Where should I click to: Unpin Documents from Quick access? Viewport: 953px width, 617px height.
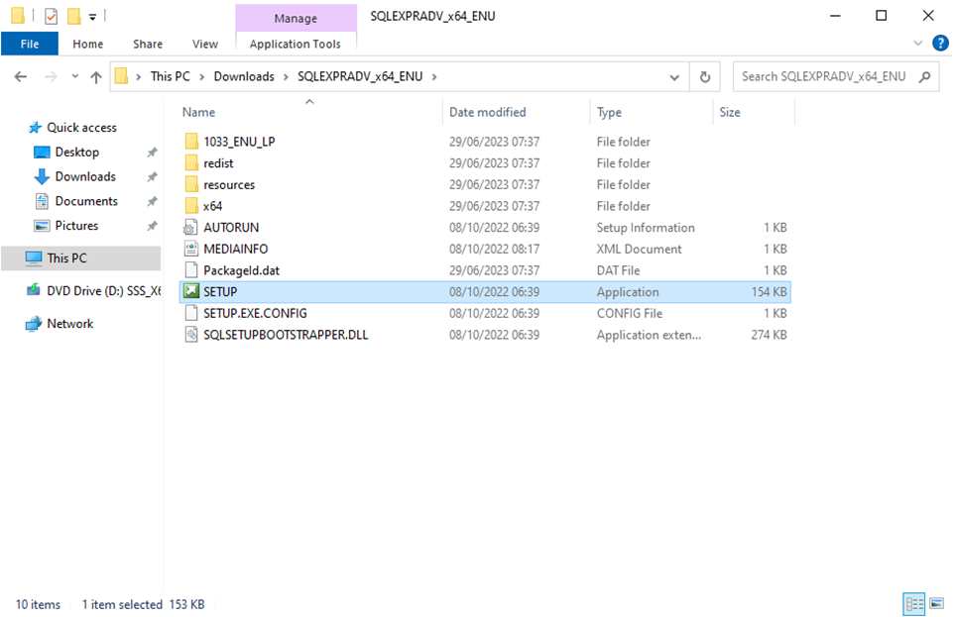point(152,201)
